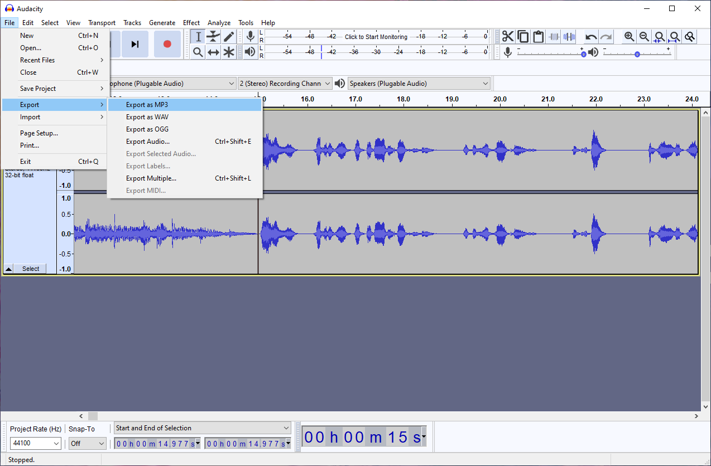Choose Export as MP3
711x466 pixels.
point(185,105)
